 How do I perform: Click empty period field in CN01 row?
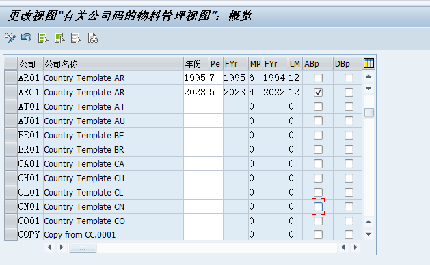[x=216, y=207]
